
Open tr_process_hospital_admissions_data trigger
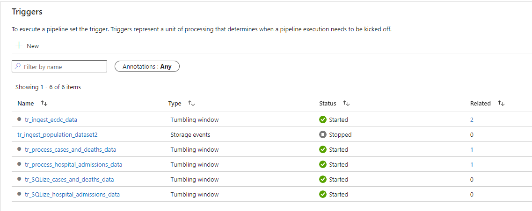pyautogui.click(x=73, y=164)
